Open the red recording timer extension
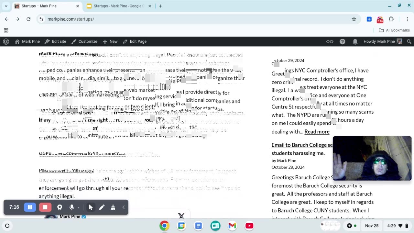Screen dimensions: 414x233 tap(380, 20)
